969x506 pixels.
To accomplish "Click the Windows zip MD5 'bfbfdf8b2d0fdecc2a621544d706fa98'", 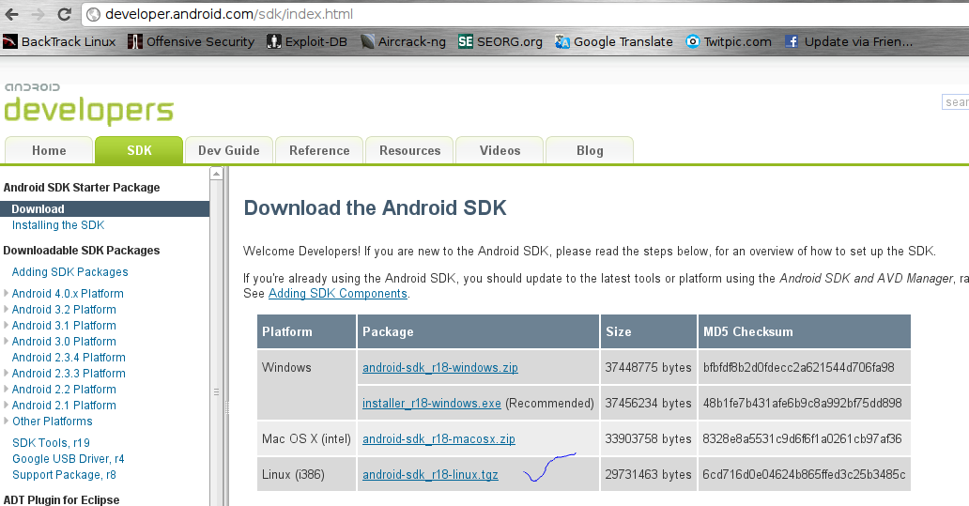I will tap(798, 368).
